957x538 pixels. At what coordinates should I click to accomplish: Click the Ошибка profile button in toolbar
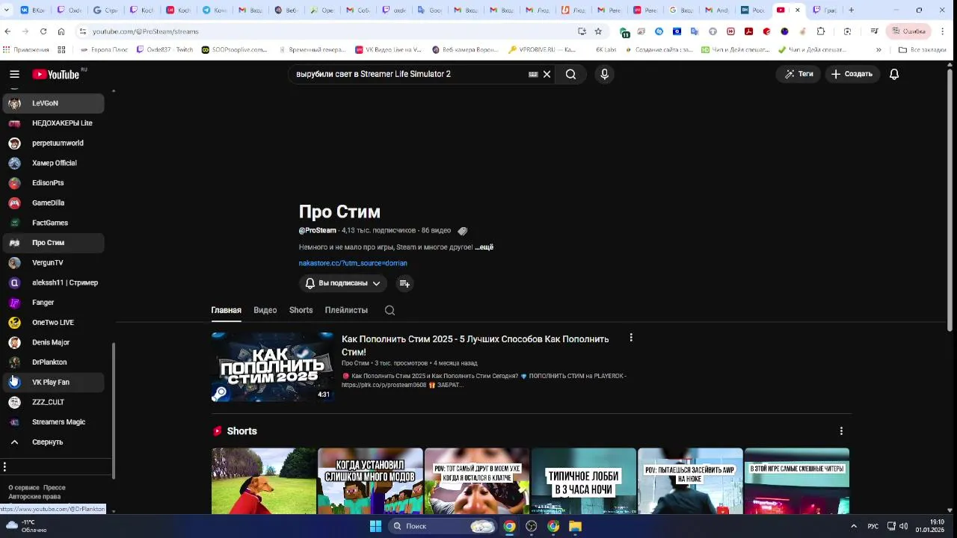tap(908, 31)
